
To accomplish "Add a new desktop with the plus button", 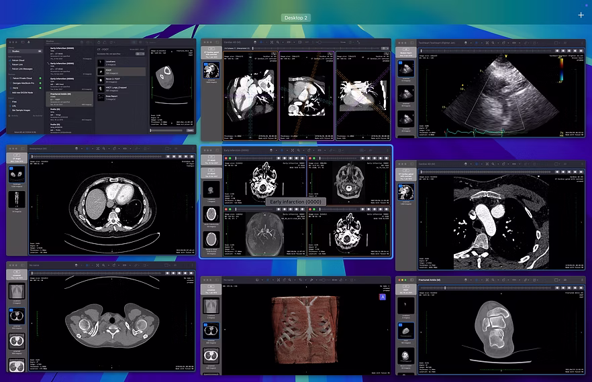I will (x=581, y=15).
